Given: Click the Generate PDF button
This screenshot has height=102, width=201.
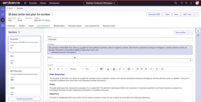Looking at the screenshot, I should [x=154, y=14].
